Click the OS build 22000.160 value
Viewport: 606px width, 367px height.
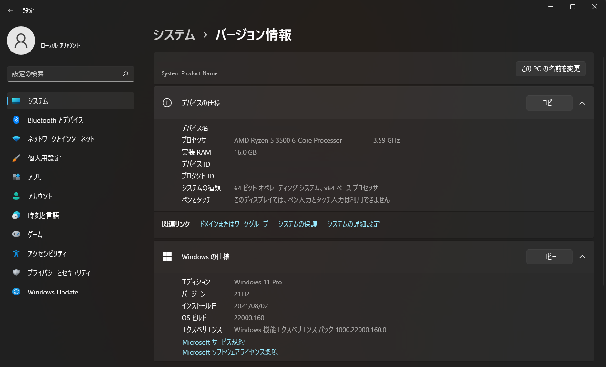pyautogui.click(x=249, y=318)
